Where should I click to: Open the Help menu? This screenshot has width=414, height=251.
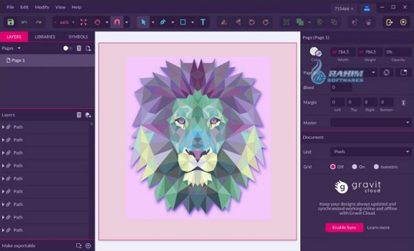[77, 7]
